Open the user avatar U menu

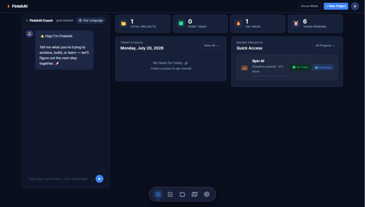[355, 6]
